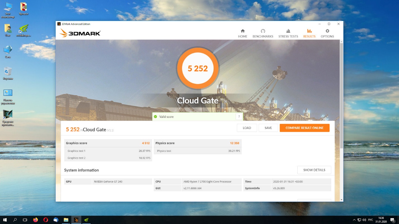Open the blue chat app on taskbar
The image size is (399, 224).
[x=56, y=220]
